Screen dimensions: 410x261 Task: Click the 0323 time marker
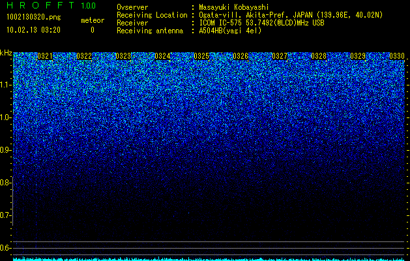pyautogui.click(x=123, y=56)
